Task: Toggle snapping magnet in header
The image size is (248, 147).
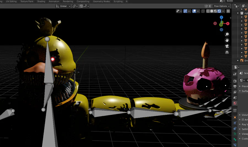Action: 81,6
